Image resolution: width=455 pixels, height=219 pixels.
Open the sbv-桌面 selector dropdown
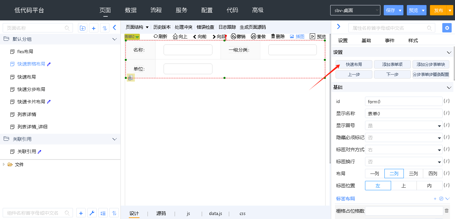[355, 10]
